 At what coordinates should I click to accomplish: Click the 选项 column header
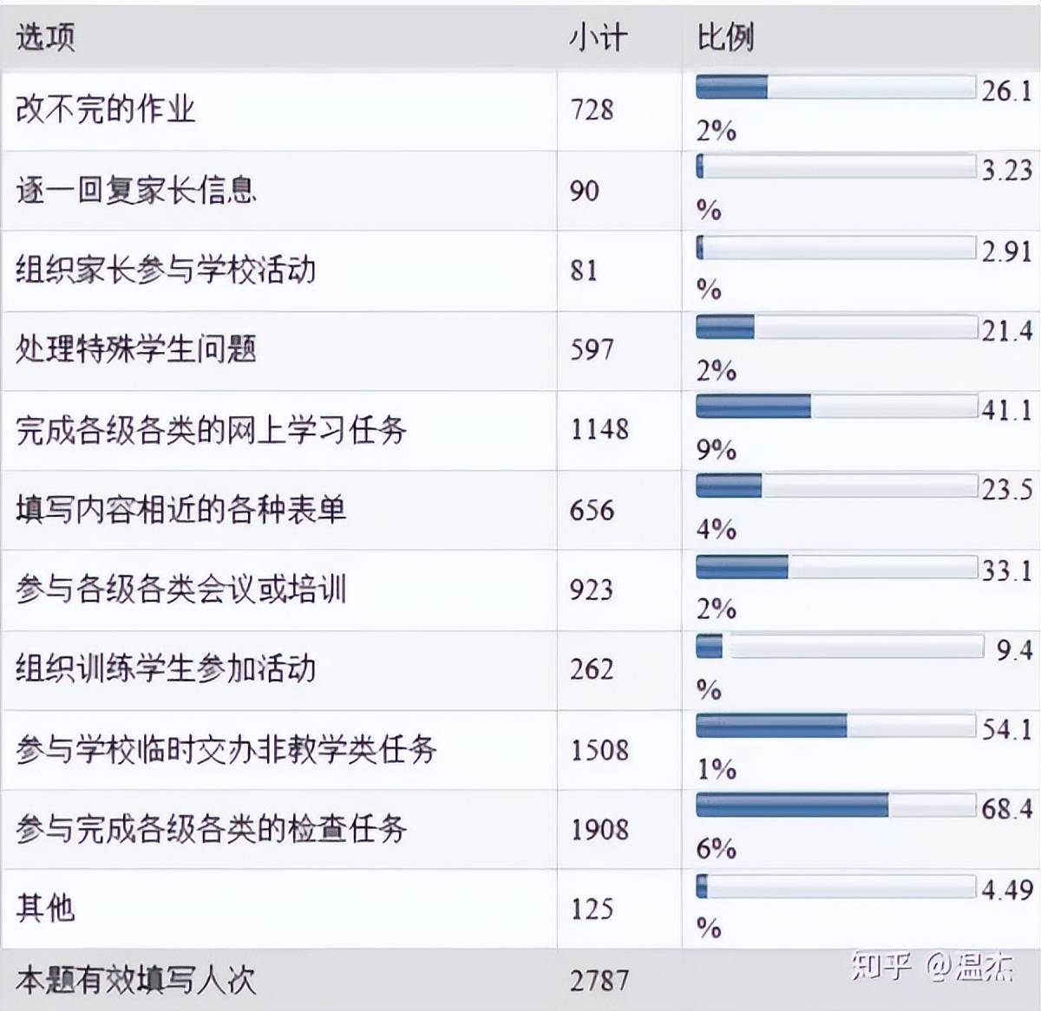coord(45,37)
